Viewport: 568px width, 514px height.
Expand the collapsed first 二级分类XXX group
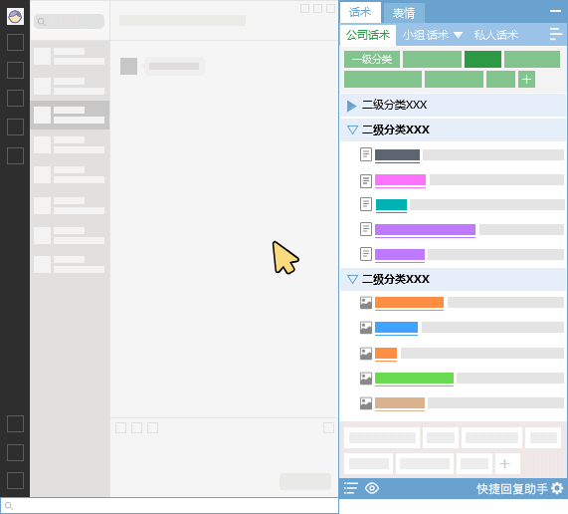click(351, 106)
